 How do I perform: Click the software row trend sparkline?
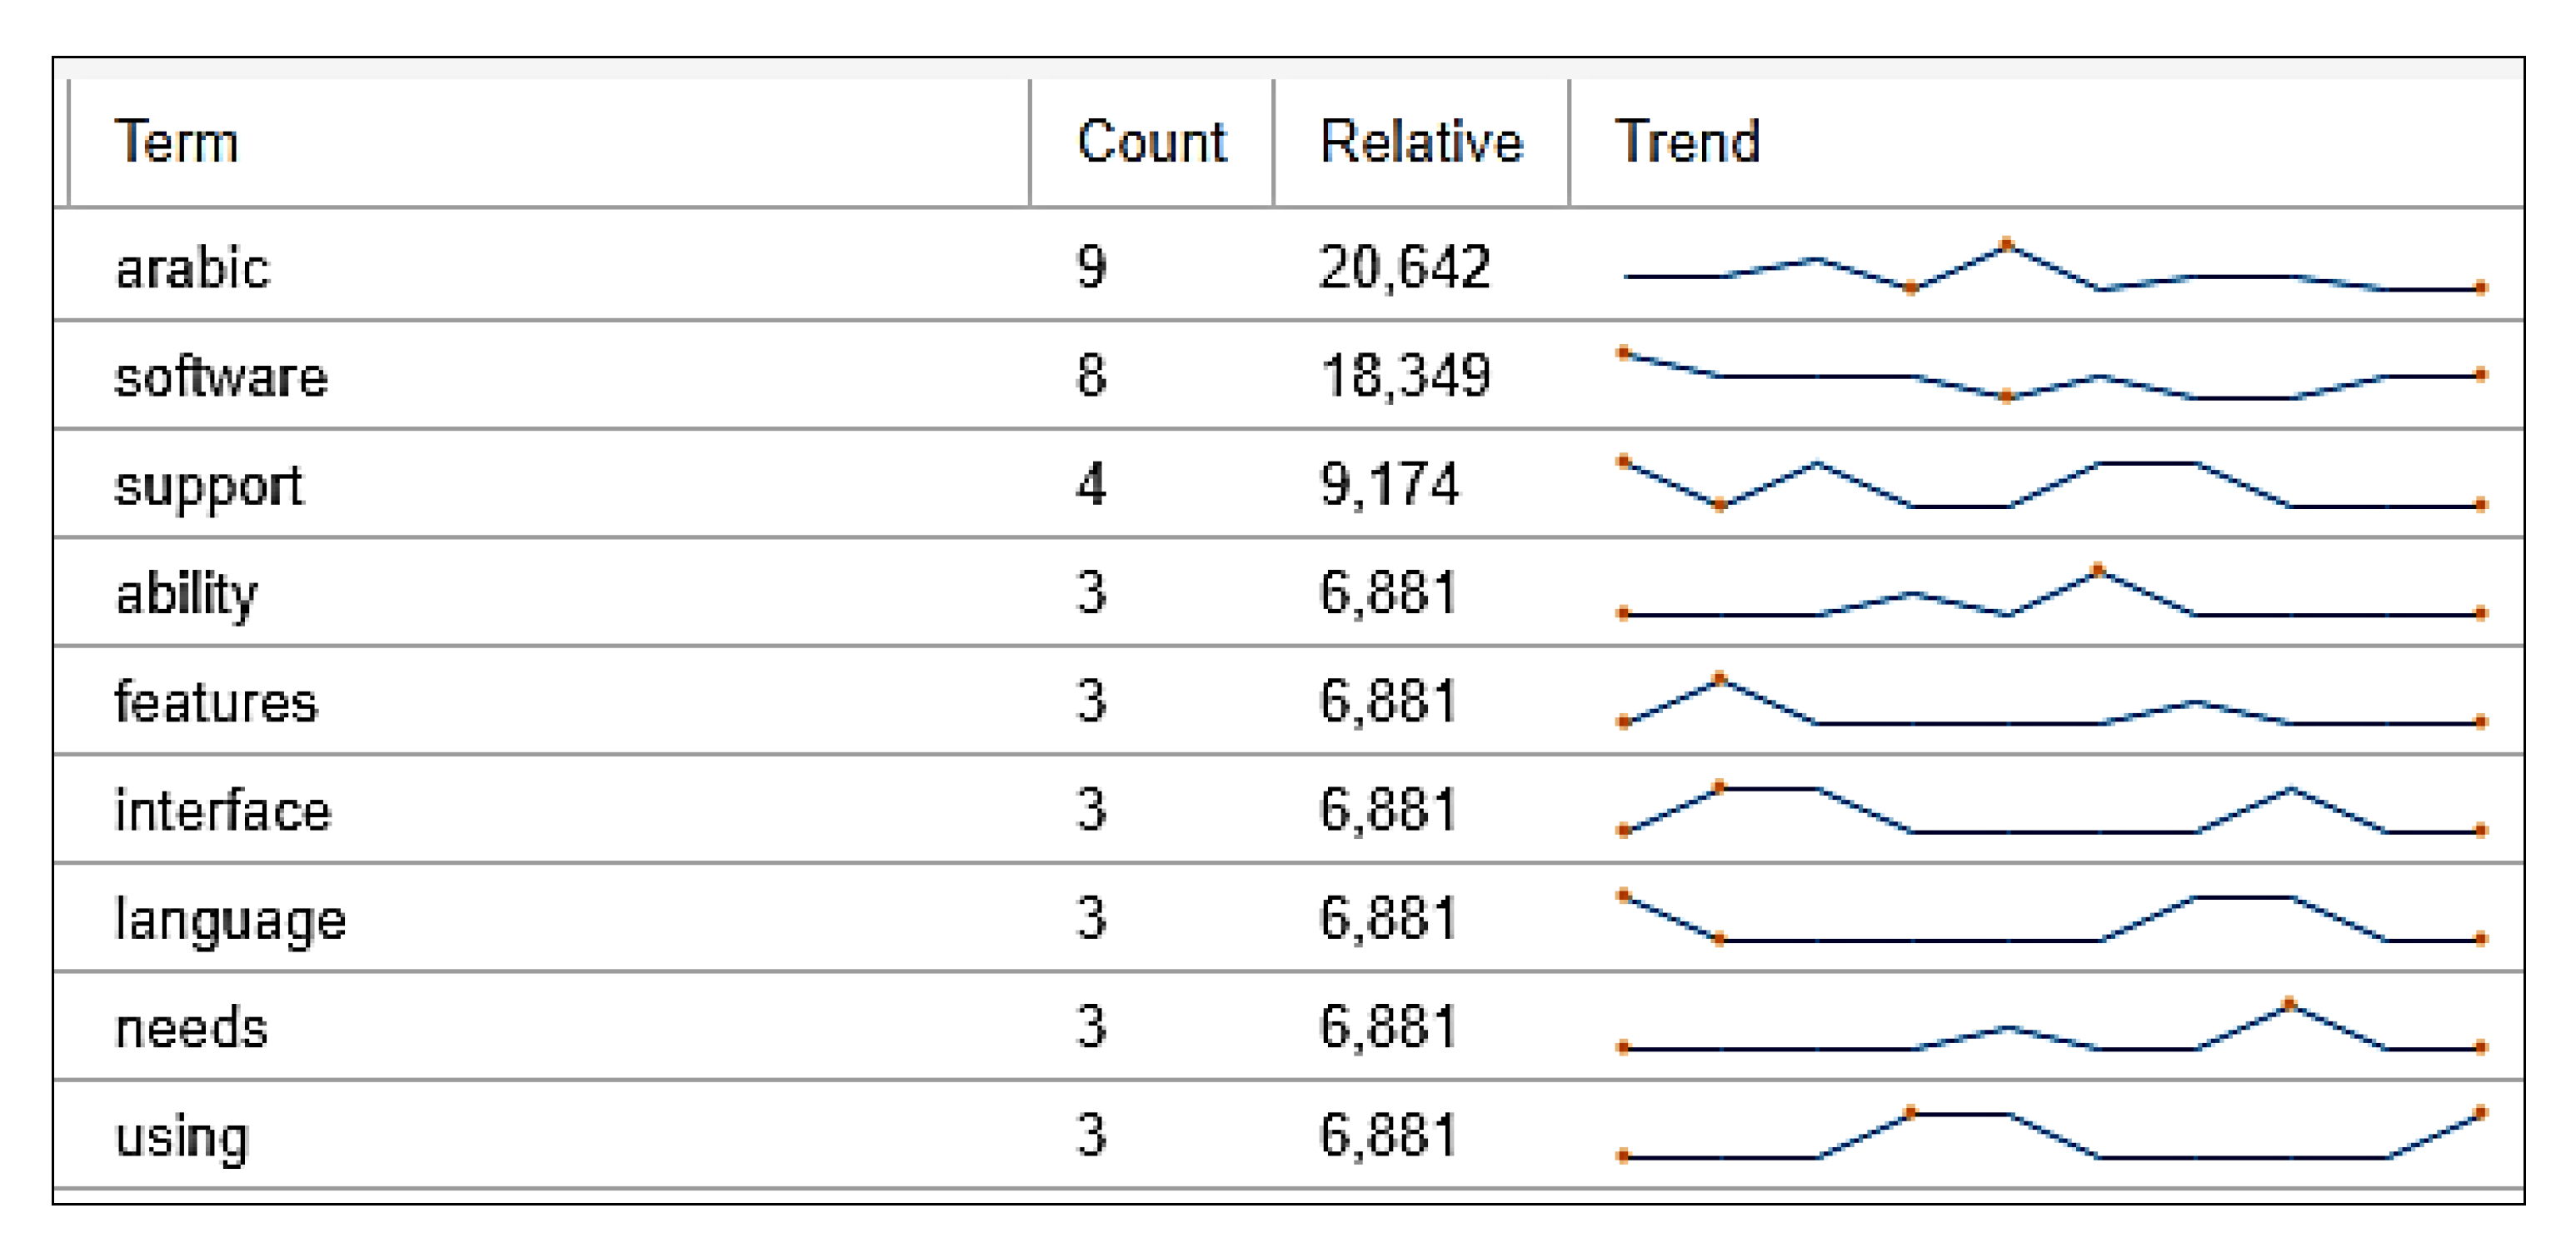click(2050, 377)
